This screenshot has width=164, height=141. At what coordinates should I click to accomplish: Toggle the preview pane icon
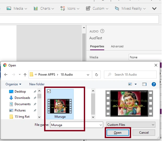(144, 84)
